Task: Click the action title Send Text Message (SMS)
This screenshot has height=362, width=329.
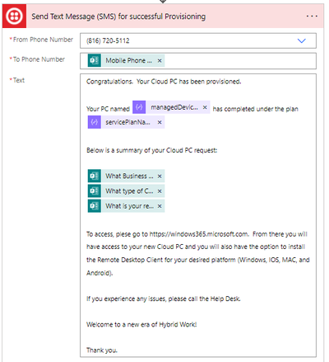Action: 118,16
